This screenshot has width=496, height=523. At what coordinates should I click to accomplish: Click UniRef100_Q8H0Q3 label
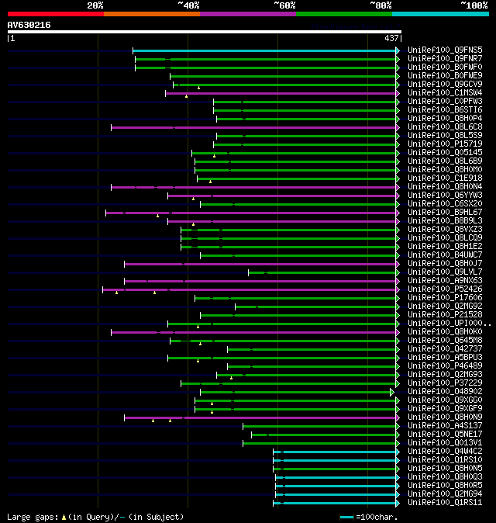coord(445,477)
